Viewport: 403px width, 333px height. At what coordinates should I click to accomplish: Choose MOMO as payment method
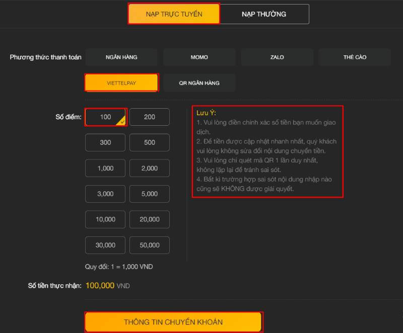[199, 57]
